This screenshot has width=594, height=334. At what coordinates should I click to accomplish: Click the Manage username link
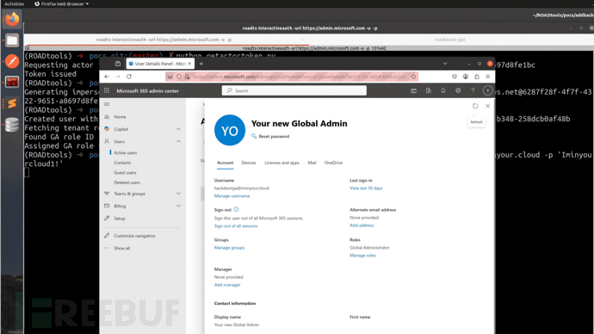pos(232,196)
